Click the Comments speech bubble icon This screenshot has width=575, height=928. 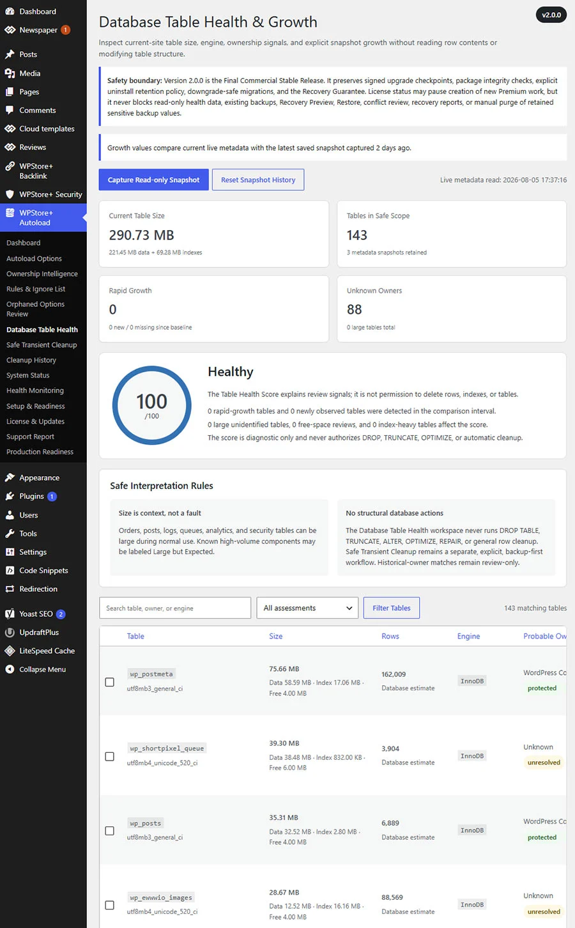tap(10, 110)
